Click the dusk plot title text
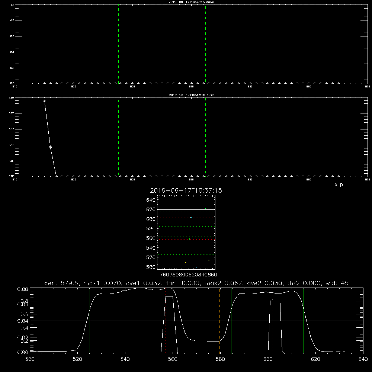This screenshot has height=372, width=372. (x=191, y=95)
